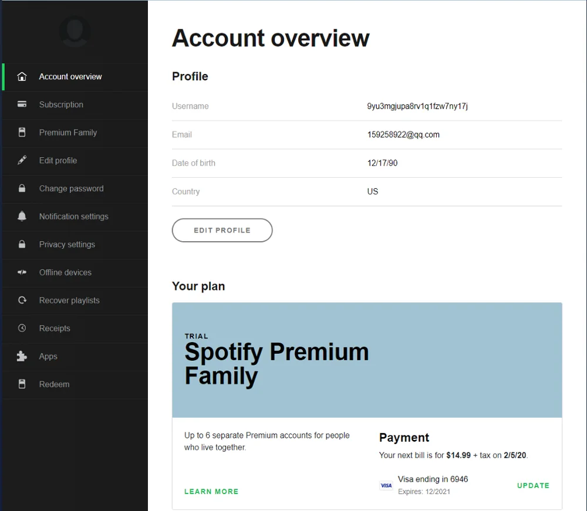Image resolution: width=587 pixels, height=511 pixels.
Task: Follow the LEARN MORE link
Action: pyautogui.click(x=211, y=492)
